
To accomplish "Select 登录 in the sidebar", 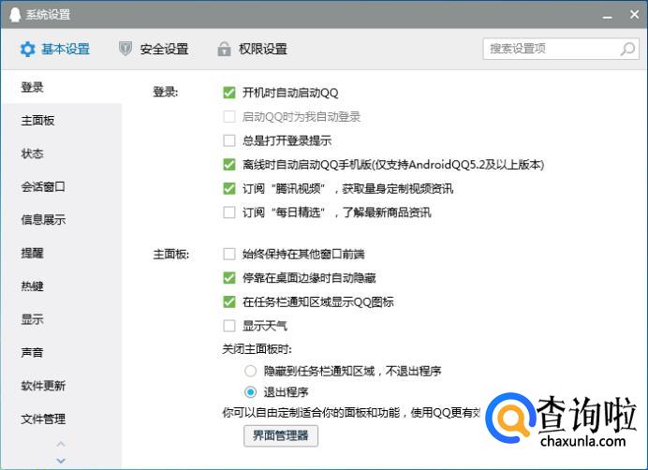I will 61,87.
